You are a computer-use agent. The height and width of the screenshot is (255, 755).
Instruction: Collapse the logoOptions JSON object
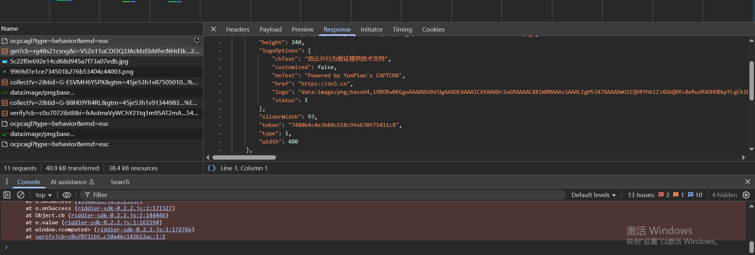(220, 51)
